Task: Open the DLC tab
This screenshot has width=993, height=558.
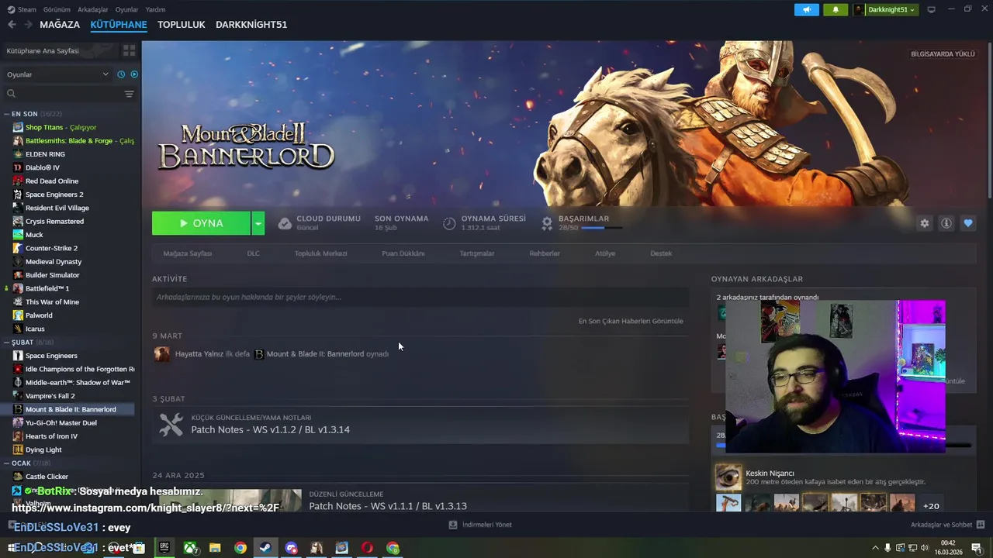Action: [x=253, y=253]
